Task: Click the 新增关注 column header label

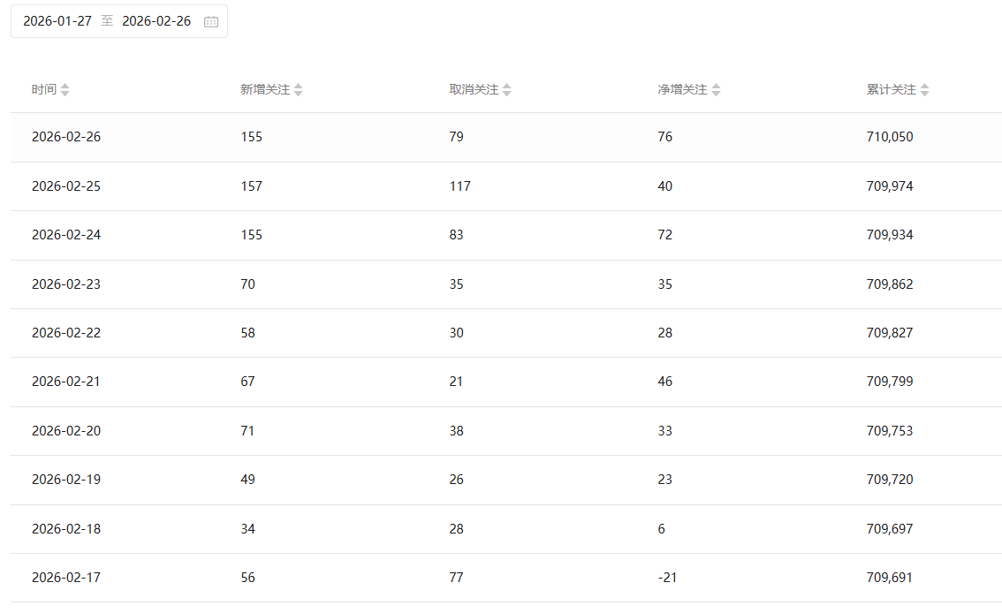Action: point(265,90)
